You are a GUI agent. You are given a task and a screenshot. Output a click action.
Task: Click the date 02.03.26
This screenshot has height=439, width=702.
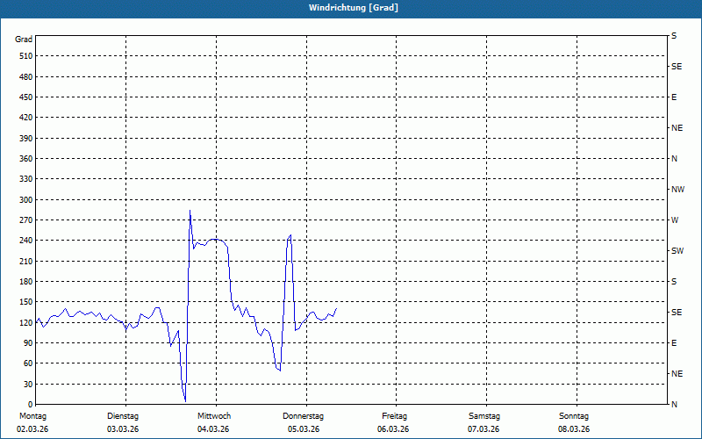pos(32,429)
